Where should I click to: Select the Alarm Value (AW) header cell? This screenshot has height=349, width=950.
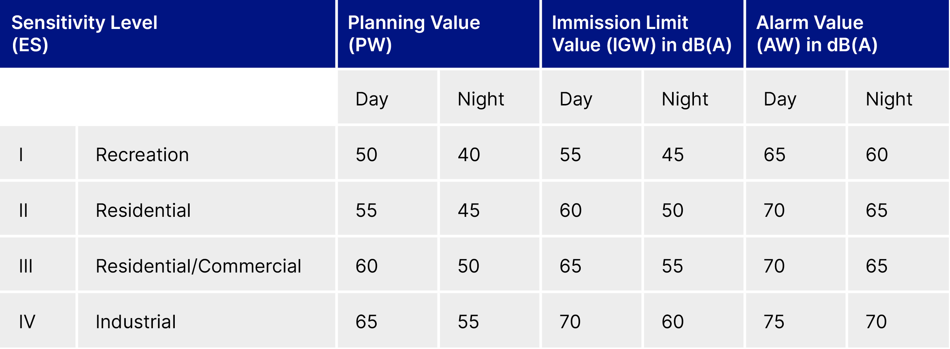pyautogui.click(x=817, y=33)
